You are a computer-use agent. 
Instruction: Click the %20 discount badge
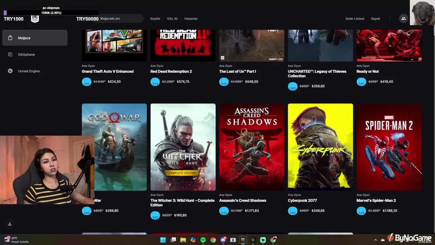(x=361, y=211)
